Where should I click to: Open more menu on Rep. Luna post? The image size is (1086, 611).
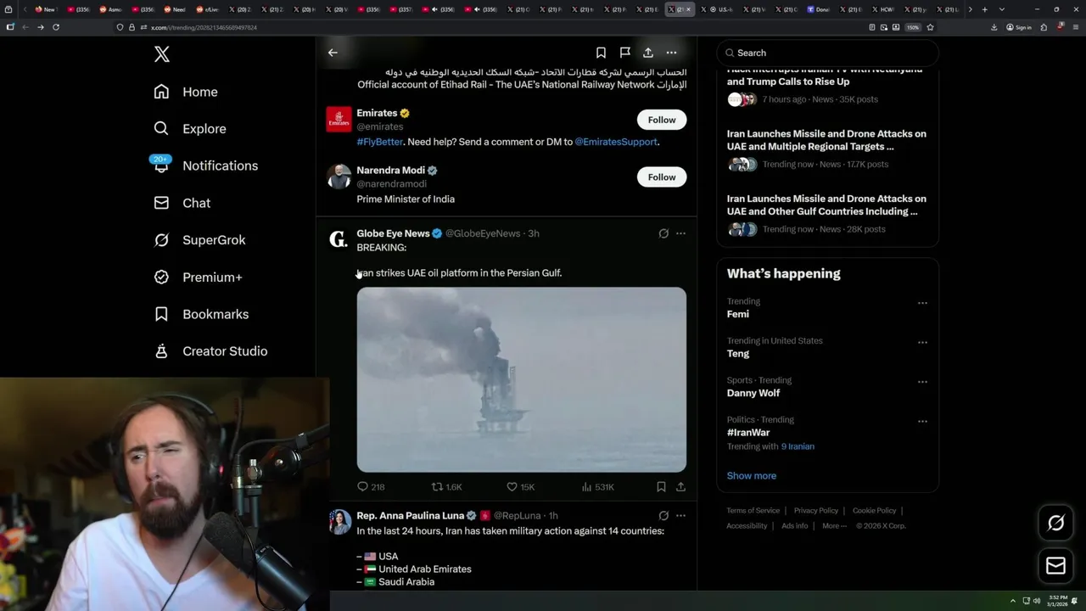click(680, 515)
